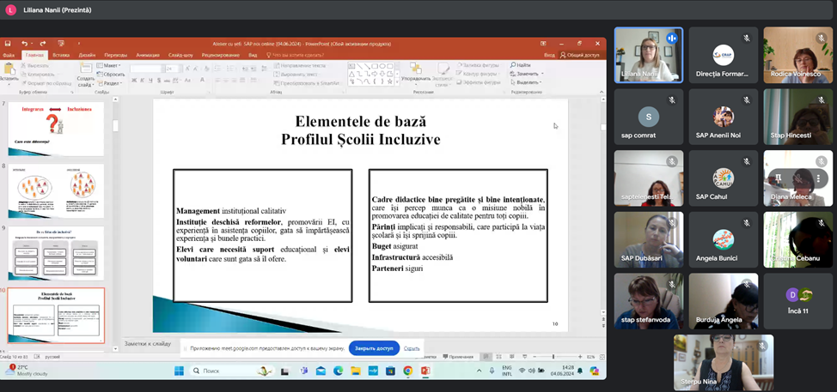The width and height of the screenshot is (837, 392).
Task: Toggle the Заметки notes pane in the status bar
Action: 430,357
